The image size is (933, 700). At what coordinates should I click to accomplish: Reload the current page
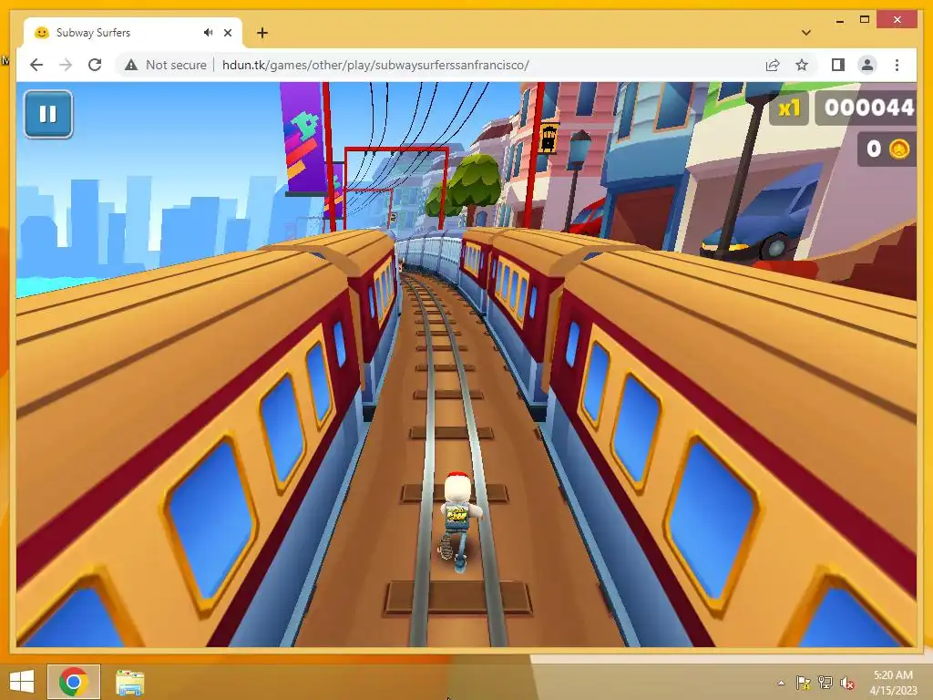95,65
